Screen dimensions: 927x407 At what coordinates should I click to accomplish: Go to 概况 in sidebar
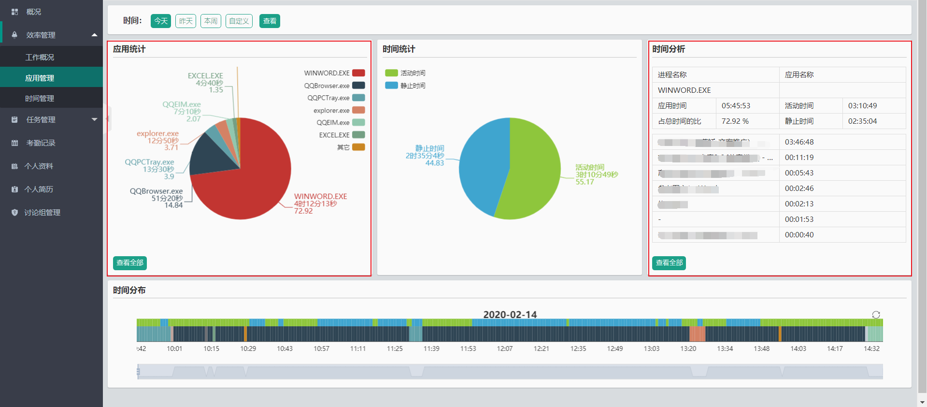pos(33,12)
